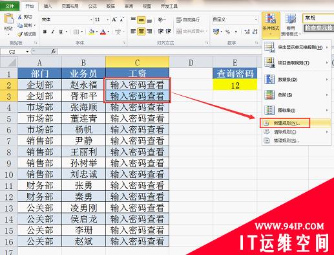The width and height of the screenshot is (334, 255).
Task: Open the font name dropdown
Action: click(91, 19)
